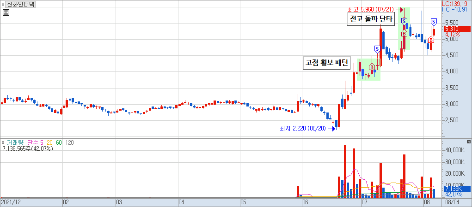Click the rightmost S marker above last candle
The image size is (472, 207).
click(434, 22)
